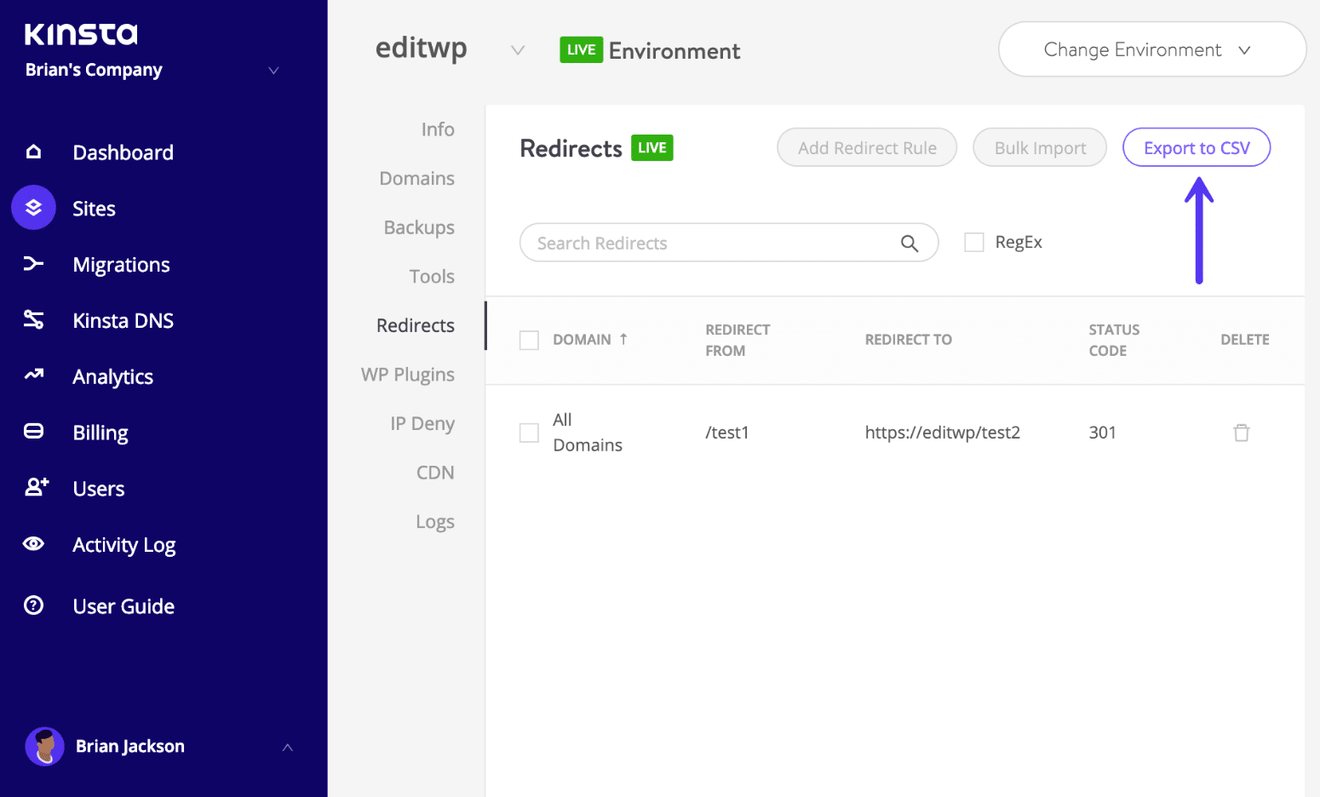Click the Brian Jackson user name

click(x=130, y=746)
